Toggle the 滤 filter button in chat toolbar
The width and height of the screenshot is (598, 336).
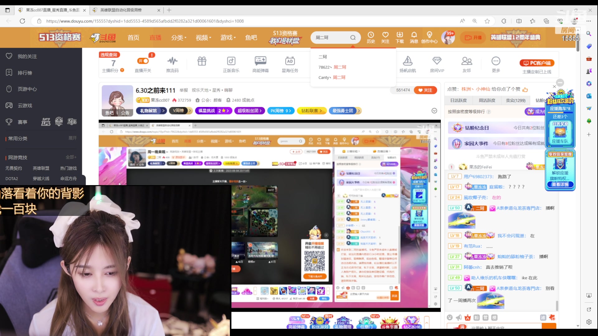pyautogui.click(x=543, y=317)
